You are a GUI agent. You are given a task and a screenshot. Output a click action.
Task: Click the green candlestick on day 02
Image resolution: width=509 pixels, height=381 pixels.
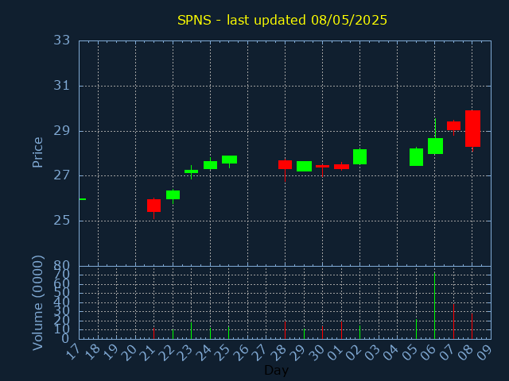359,156
